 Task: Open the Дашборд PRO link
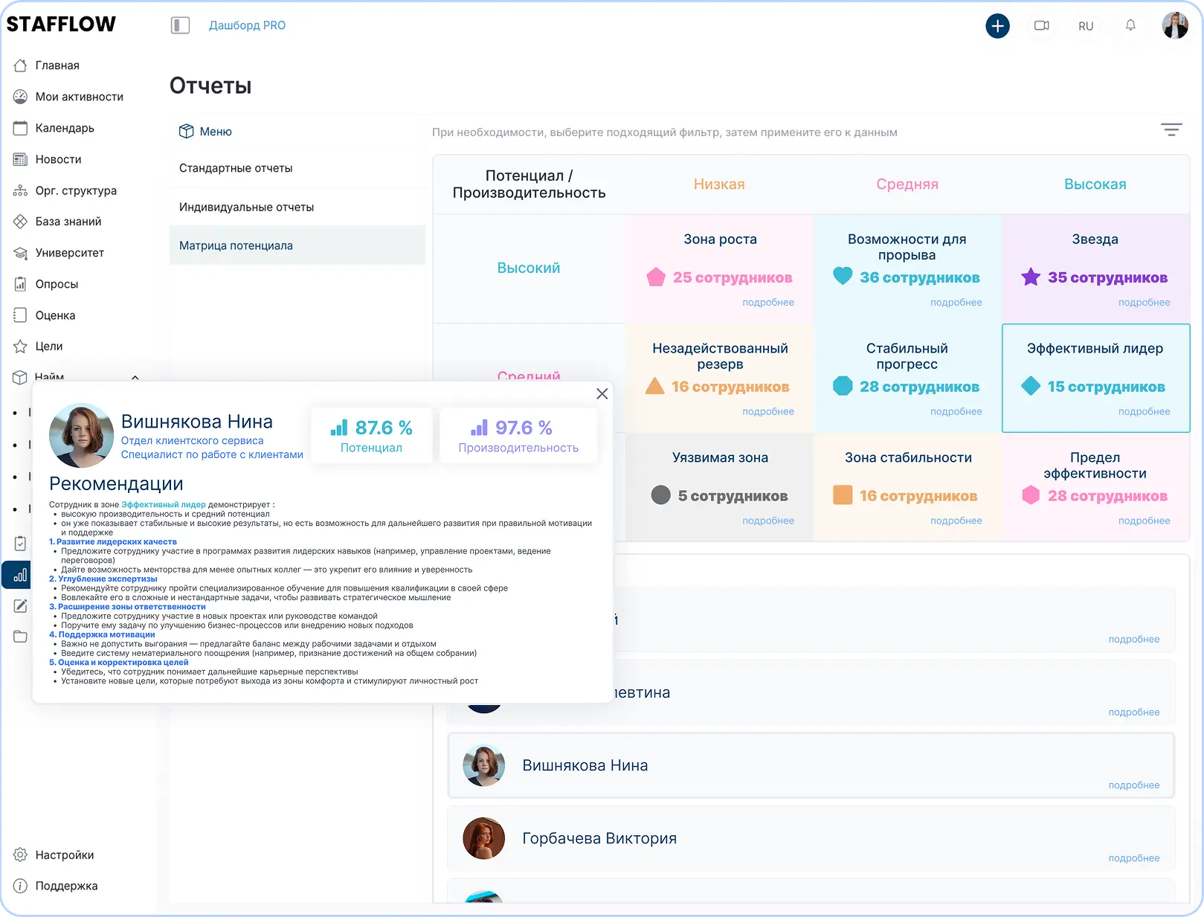[x=247, y=25]
